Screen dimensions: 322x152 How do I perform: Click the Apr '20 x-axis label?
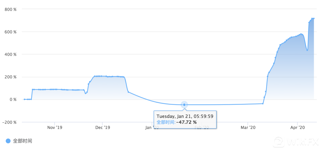click(297, 128)
